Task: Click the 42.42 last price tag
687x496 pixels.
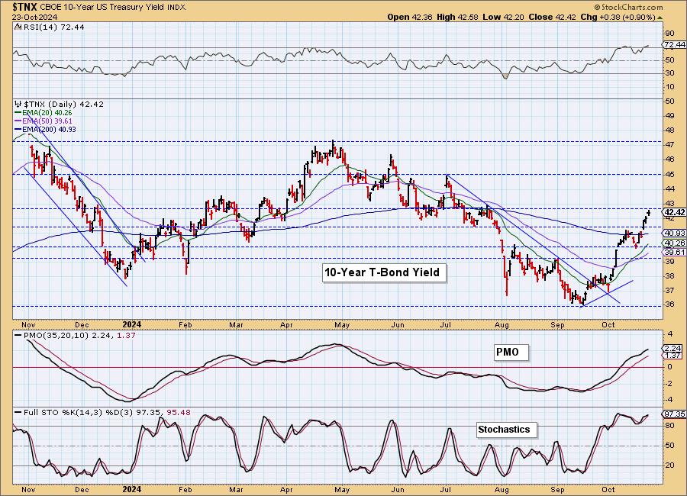Action: pyautogui.click(x=674, y=212)
